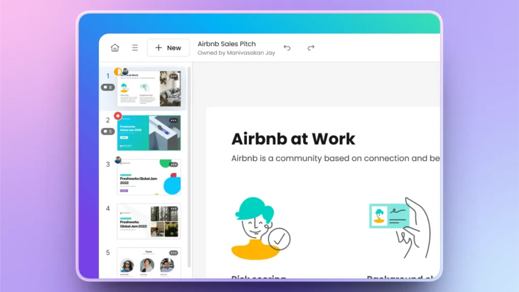Viewport: 519px width, 292px height.
Task: Create a new slide with New button
Action: pos(168,48)
